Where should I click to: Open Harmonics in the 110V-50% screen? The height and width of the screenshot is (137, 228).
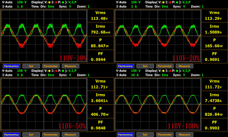11,134
